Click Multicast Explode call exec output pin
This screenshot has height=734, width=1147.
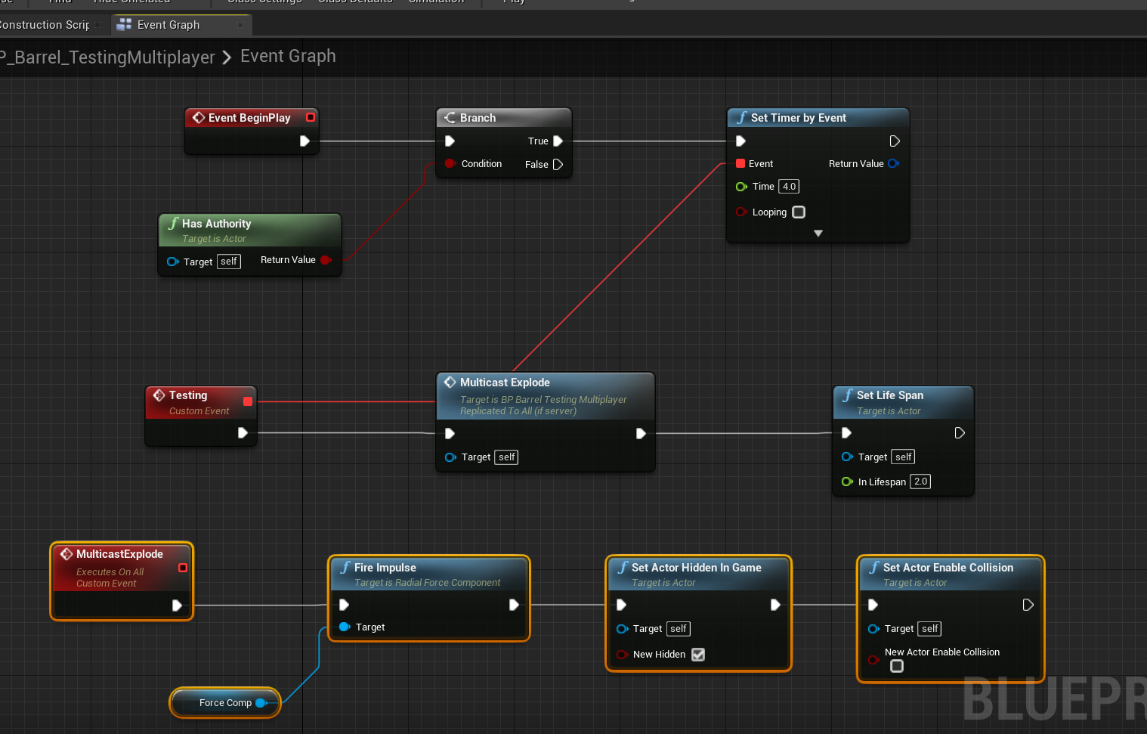coord(641,433)
